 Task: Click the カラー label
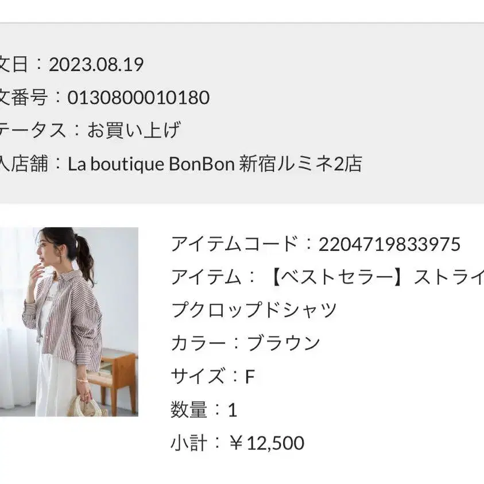point(198,343)
